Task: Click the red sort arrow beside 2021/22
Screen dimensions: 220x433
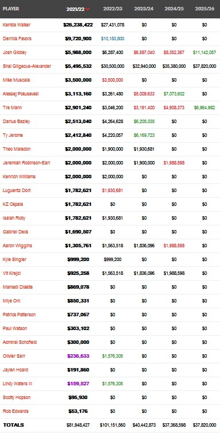Action: point(88,9)
